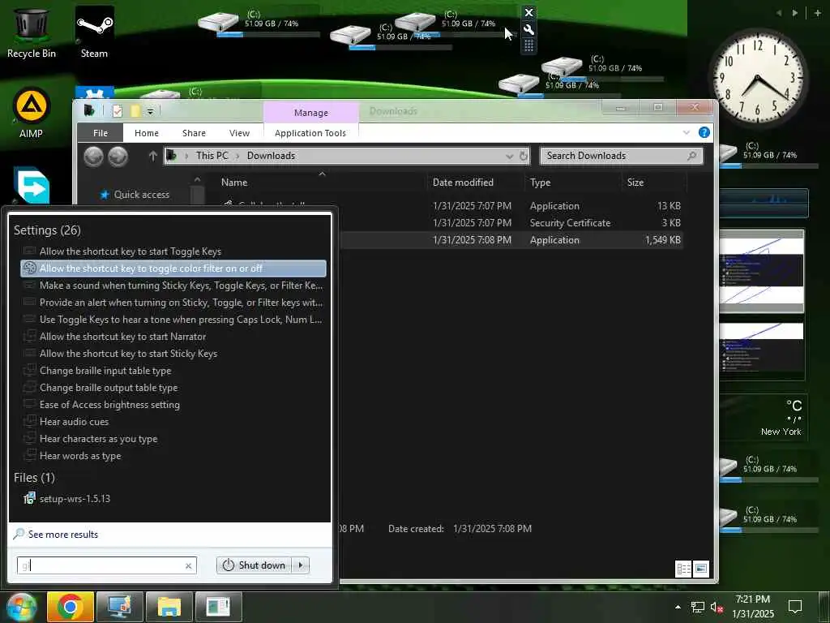Open Google Chrome from taskbar

pos(70,607)
